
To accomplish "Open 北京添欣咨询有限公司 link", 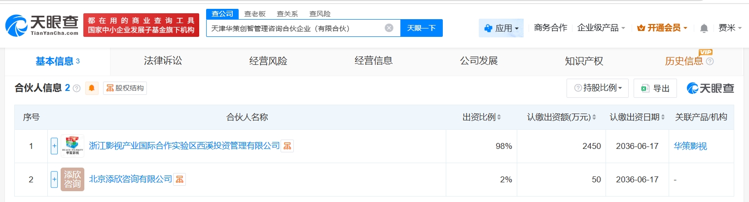I will 131,180.
